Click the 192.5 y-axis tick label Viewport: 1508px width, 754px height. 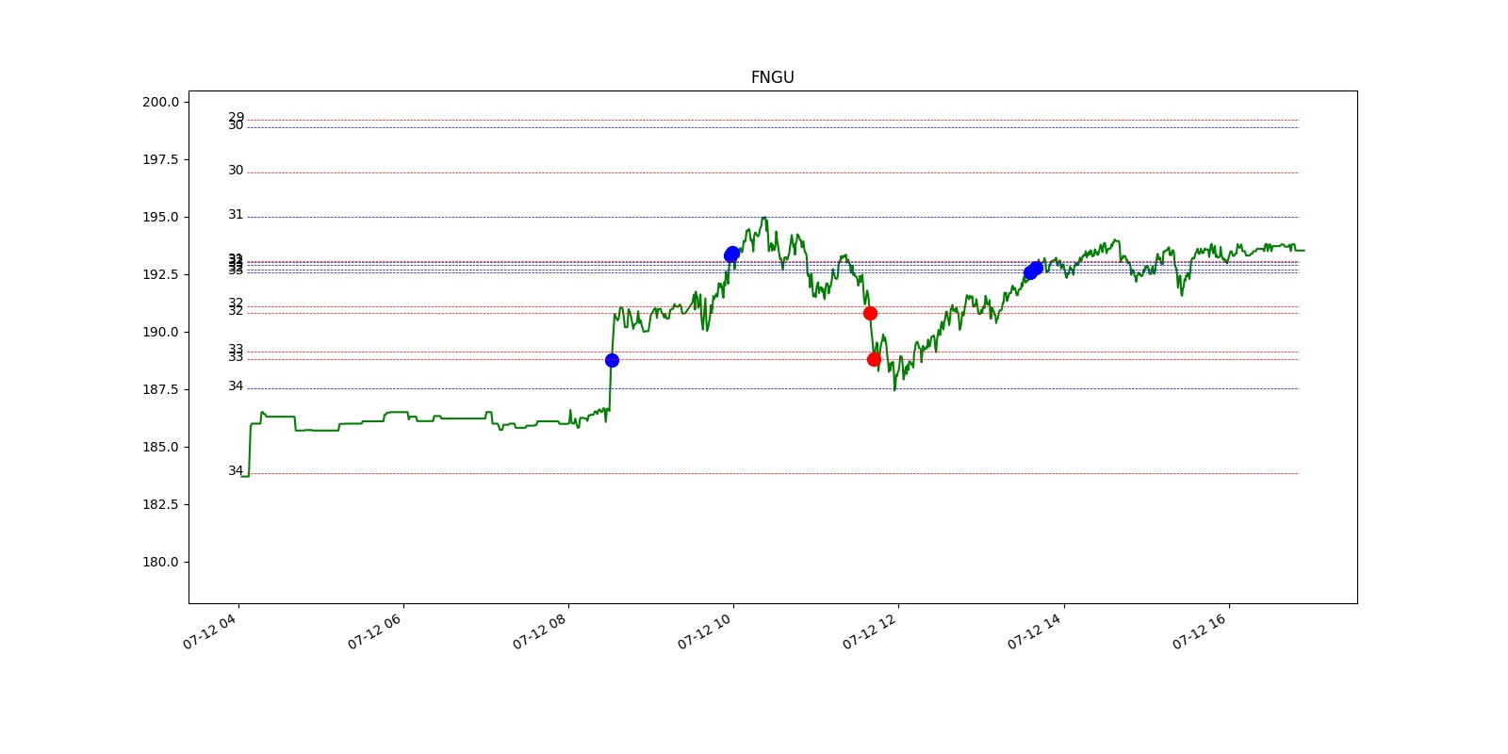[x=160, y=274]
